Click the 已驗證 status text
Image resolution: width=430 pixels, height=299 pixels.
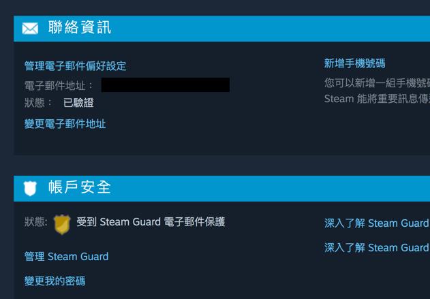78,103
